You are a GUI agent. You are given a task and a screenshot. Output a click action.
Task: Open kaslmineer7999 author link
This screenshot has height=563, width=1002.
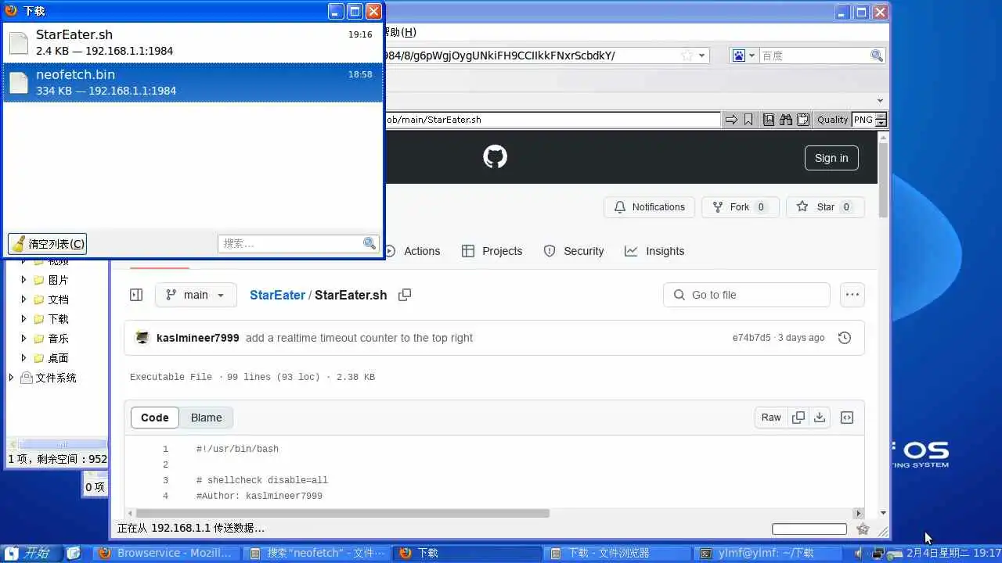tap(198, 338)
